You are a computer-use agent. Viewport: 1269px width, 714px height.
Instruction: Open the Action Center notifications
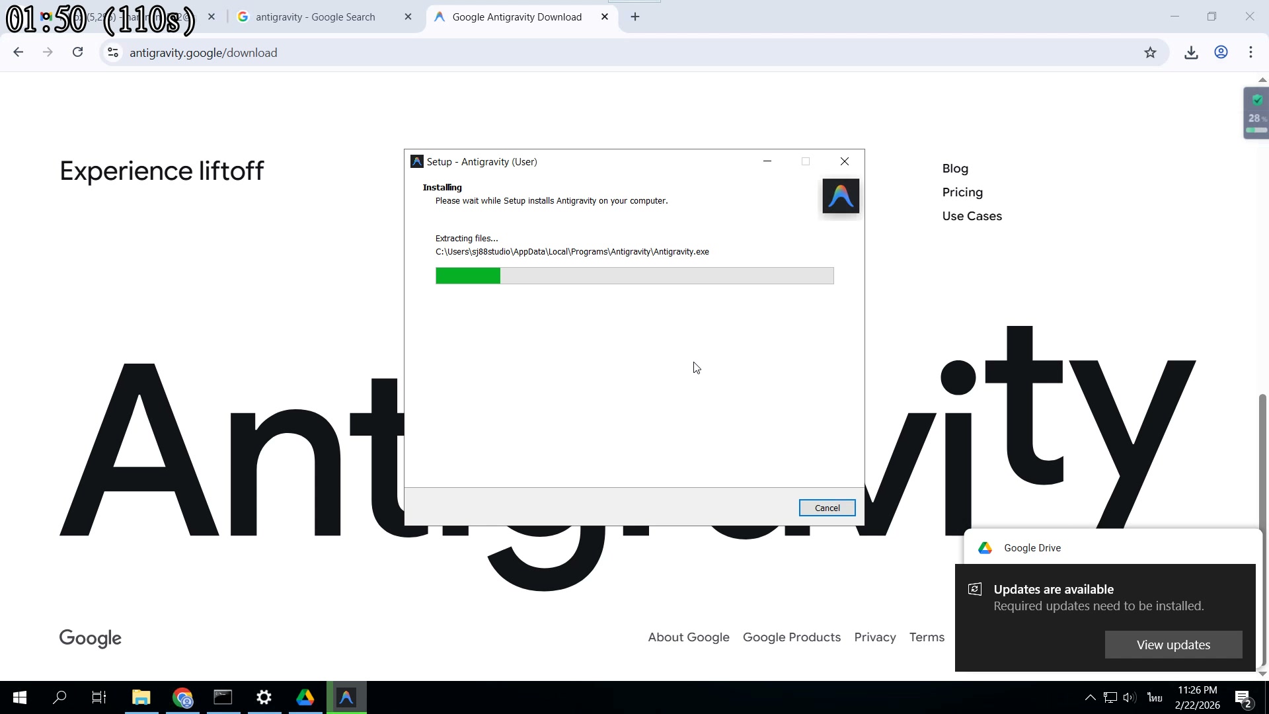[x=1243, y=697]
